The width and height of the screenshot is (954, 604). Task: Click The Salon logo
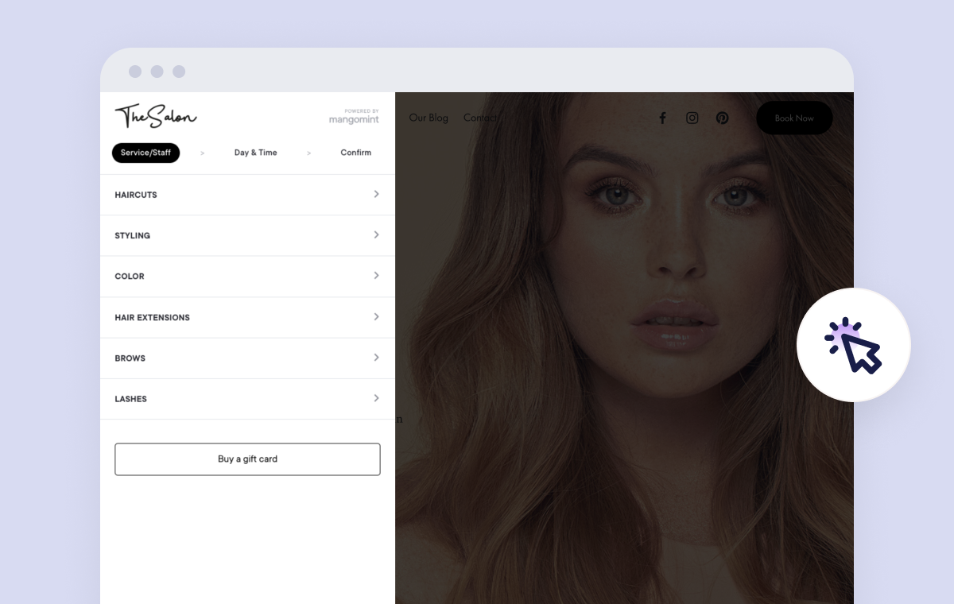tap(156, 116)
